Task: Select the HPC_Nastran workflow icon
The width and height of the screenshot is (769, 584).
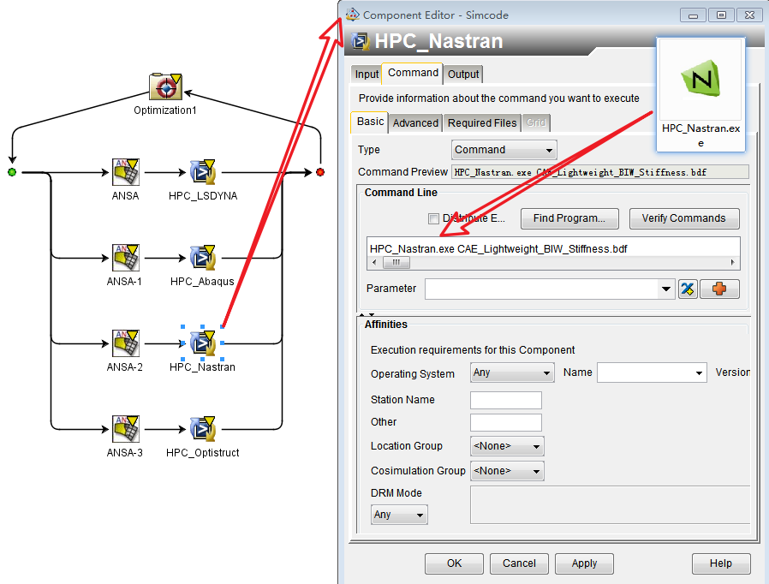Action: tap(203, 343)
